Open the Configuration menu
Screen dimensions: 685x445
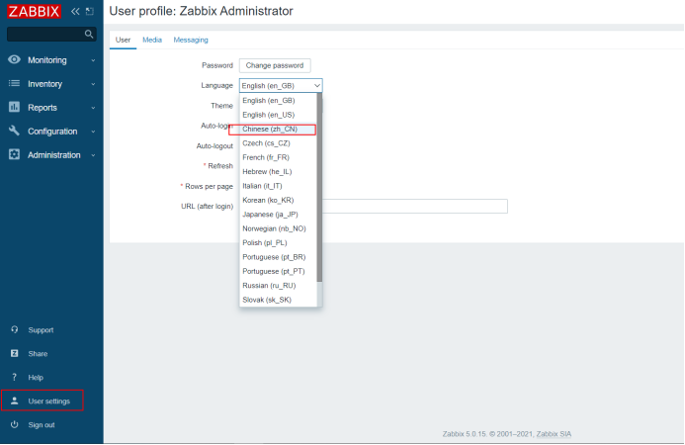tap(51, 132)
